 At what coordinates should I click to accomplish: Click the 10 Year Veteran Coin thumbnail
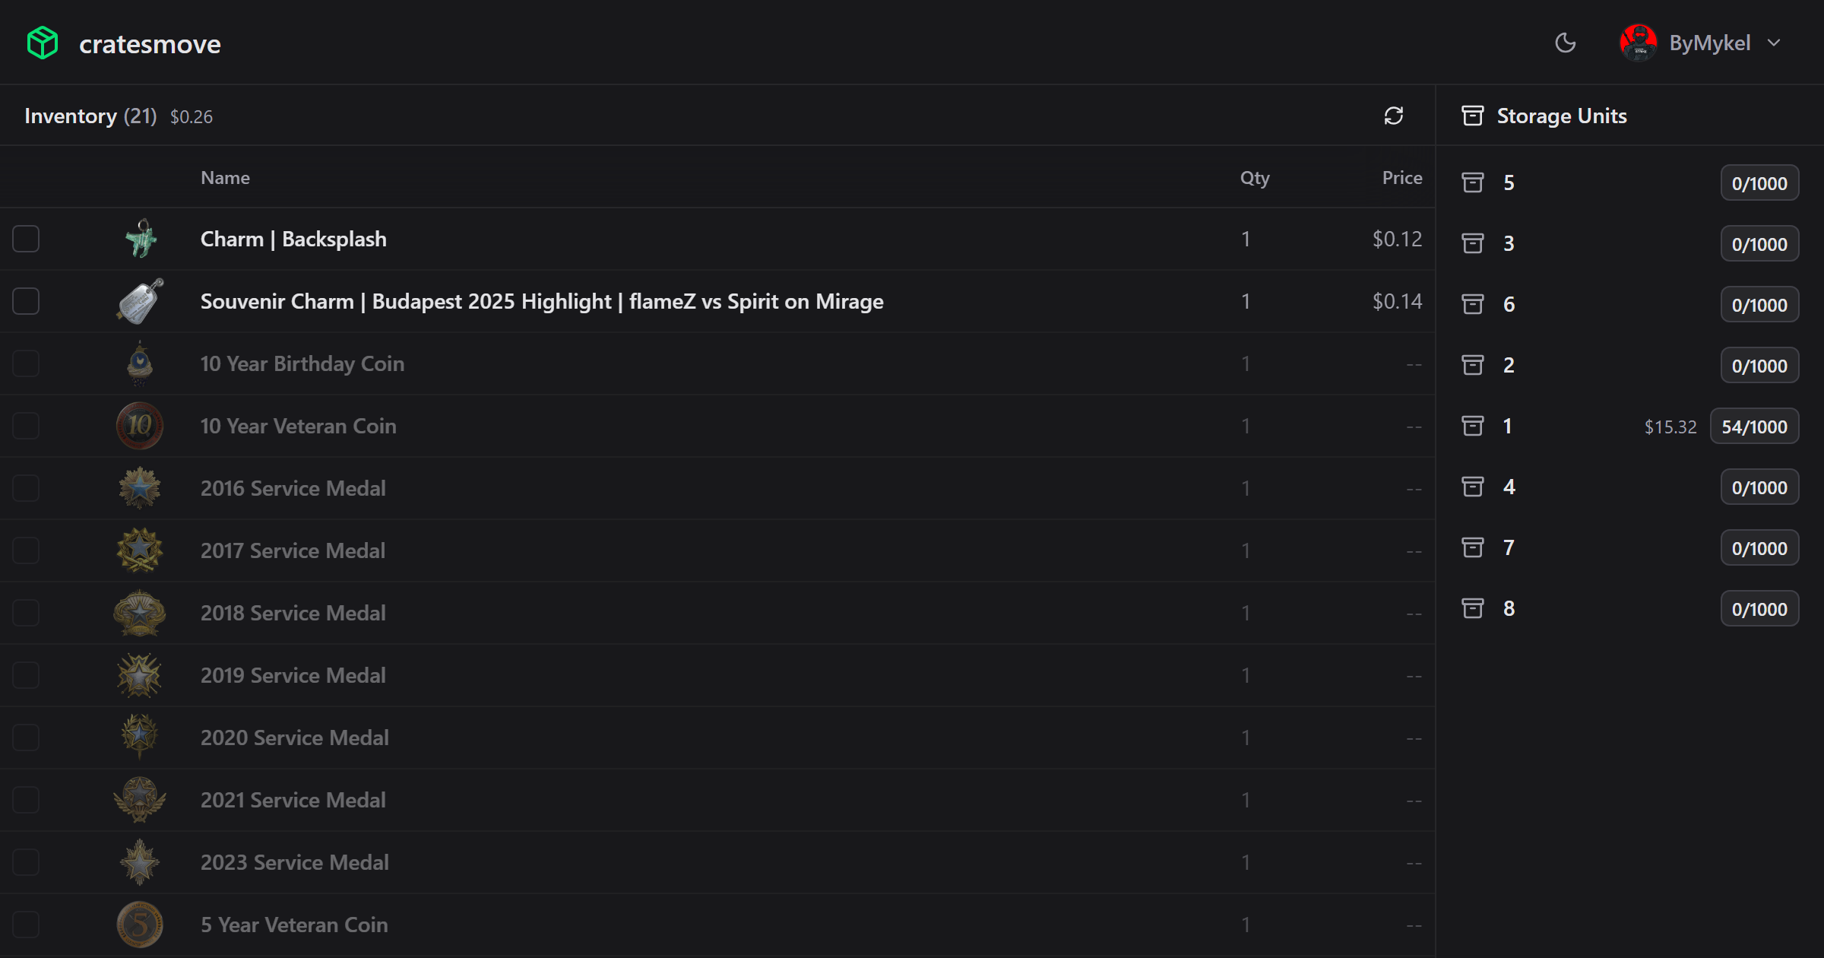(140, 426)
